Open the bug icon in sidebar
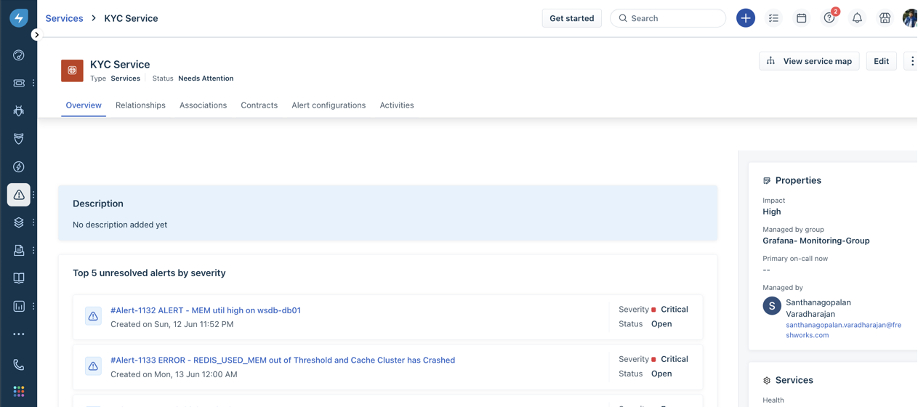Image resolution: width=918 pixels, height=407 pixels. coord(19,110)
